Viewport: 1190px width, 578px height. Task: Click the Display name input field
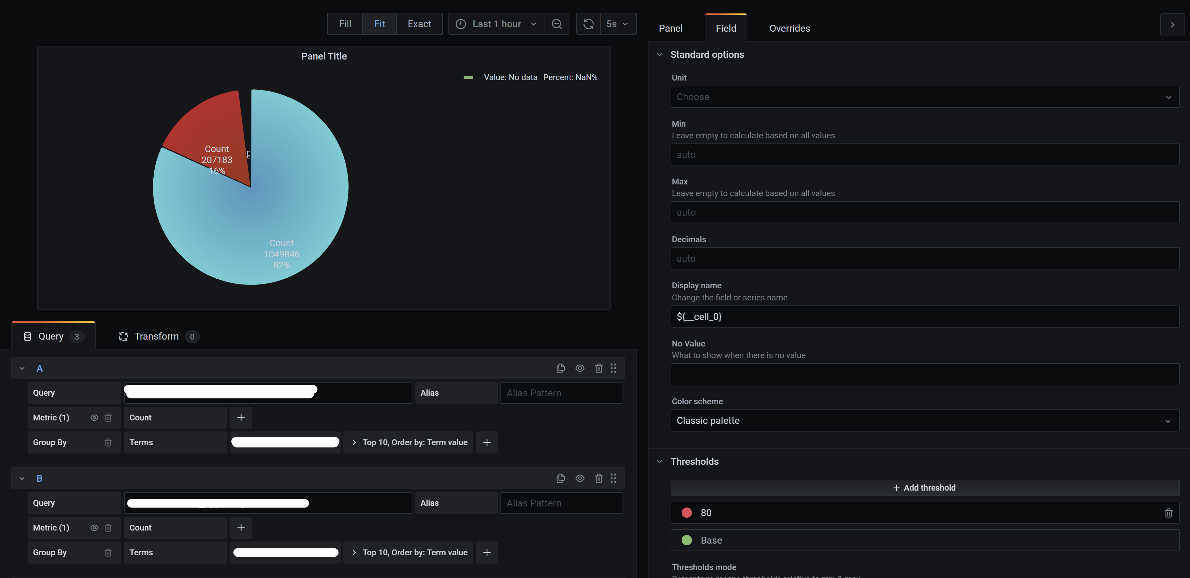tap(923, 317)
